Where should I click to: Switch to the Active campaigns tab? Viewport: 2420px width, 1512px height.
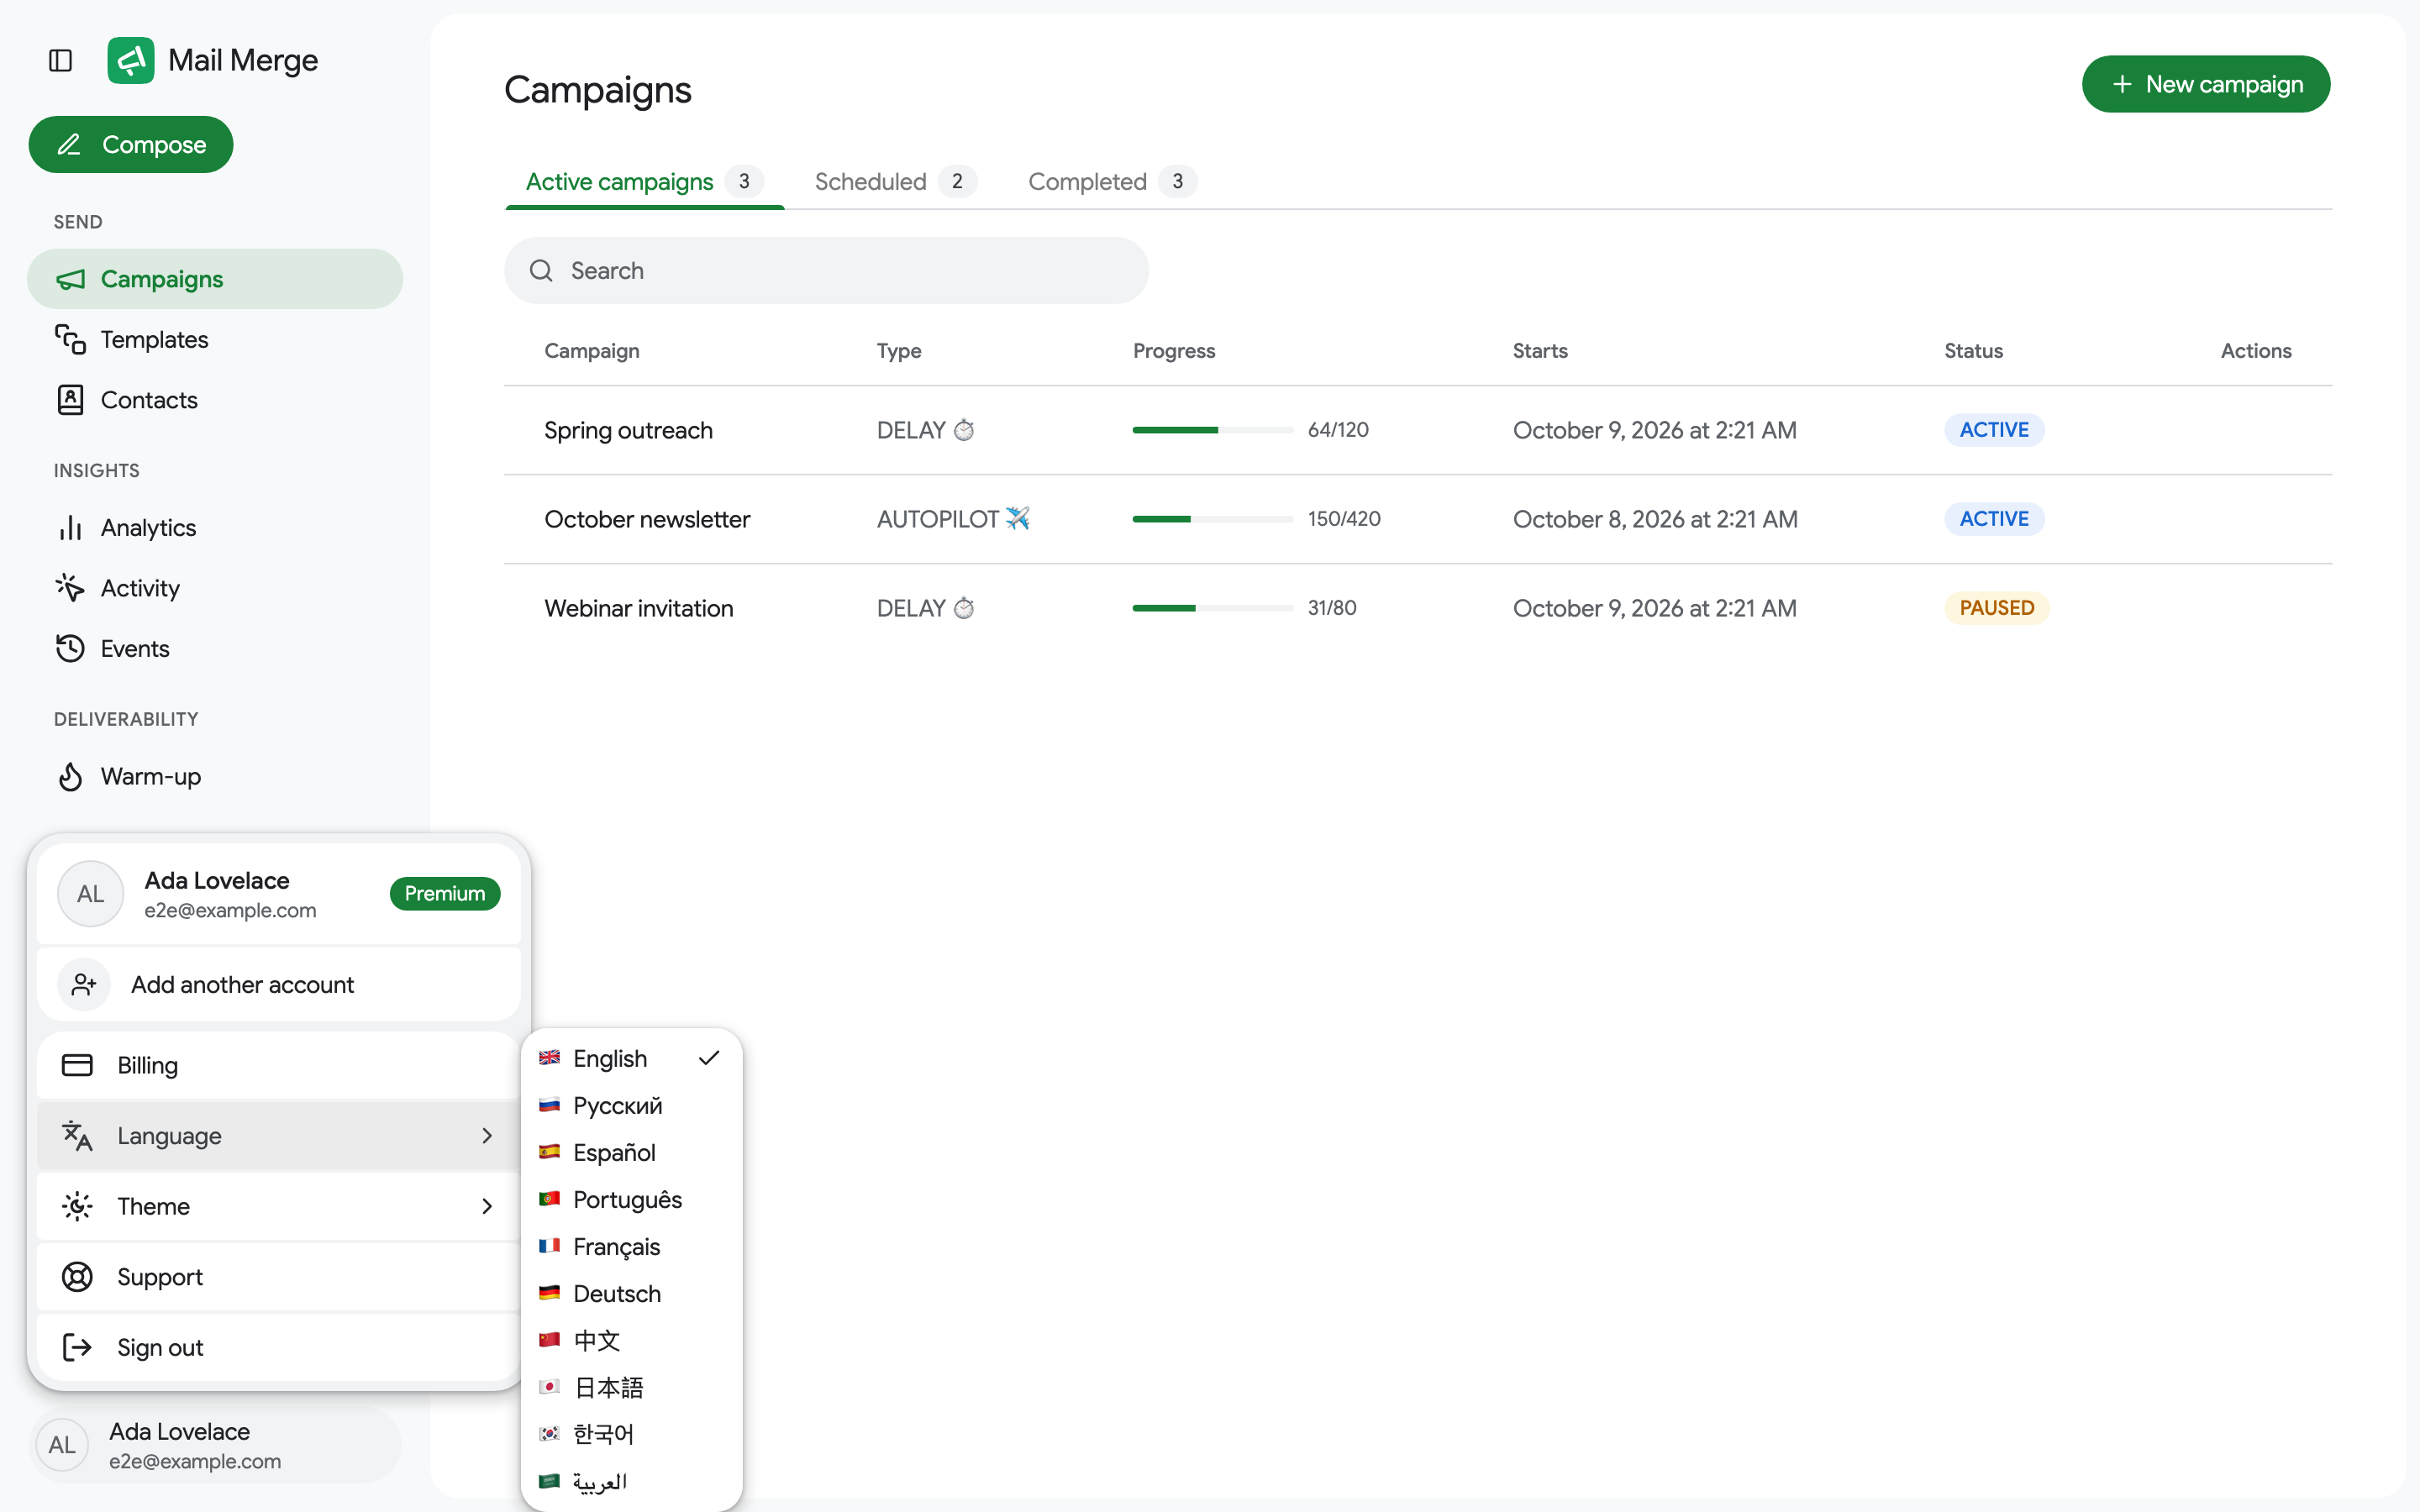(x=644, y=182)
